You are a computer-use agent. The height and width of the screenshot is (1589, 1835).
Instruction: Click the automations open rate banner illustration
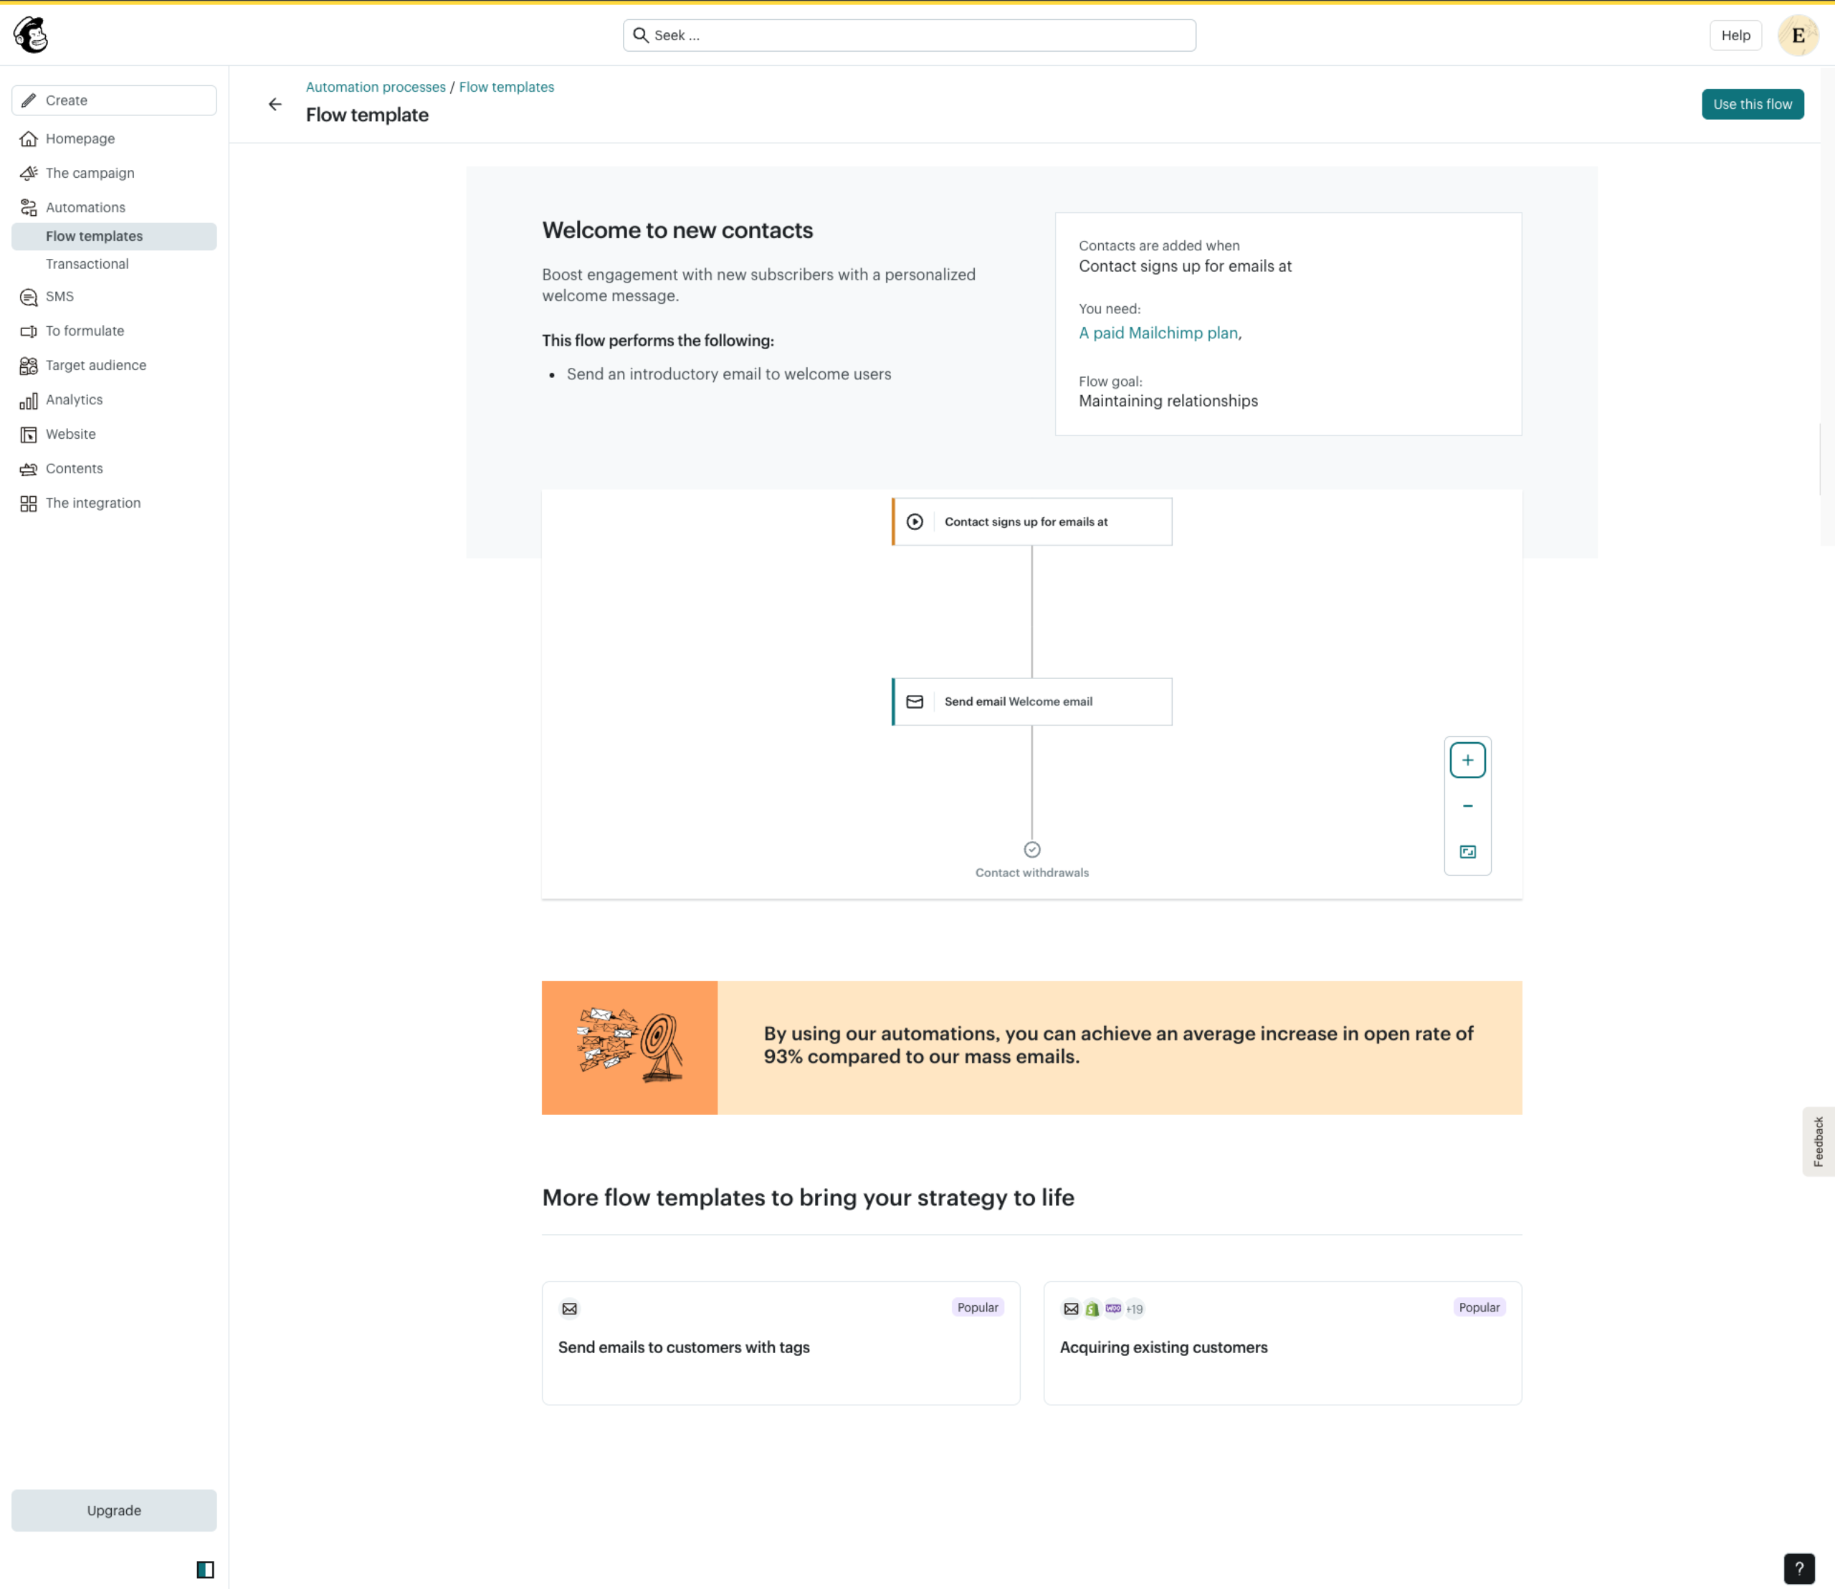point(629,1048)
